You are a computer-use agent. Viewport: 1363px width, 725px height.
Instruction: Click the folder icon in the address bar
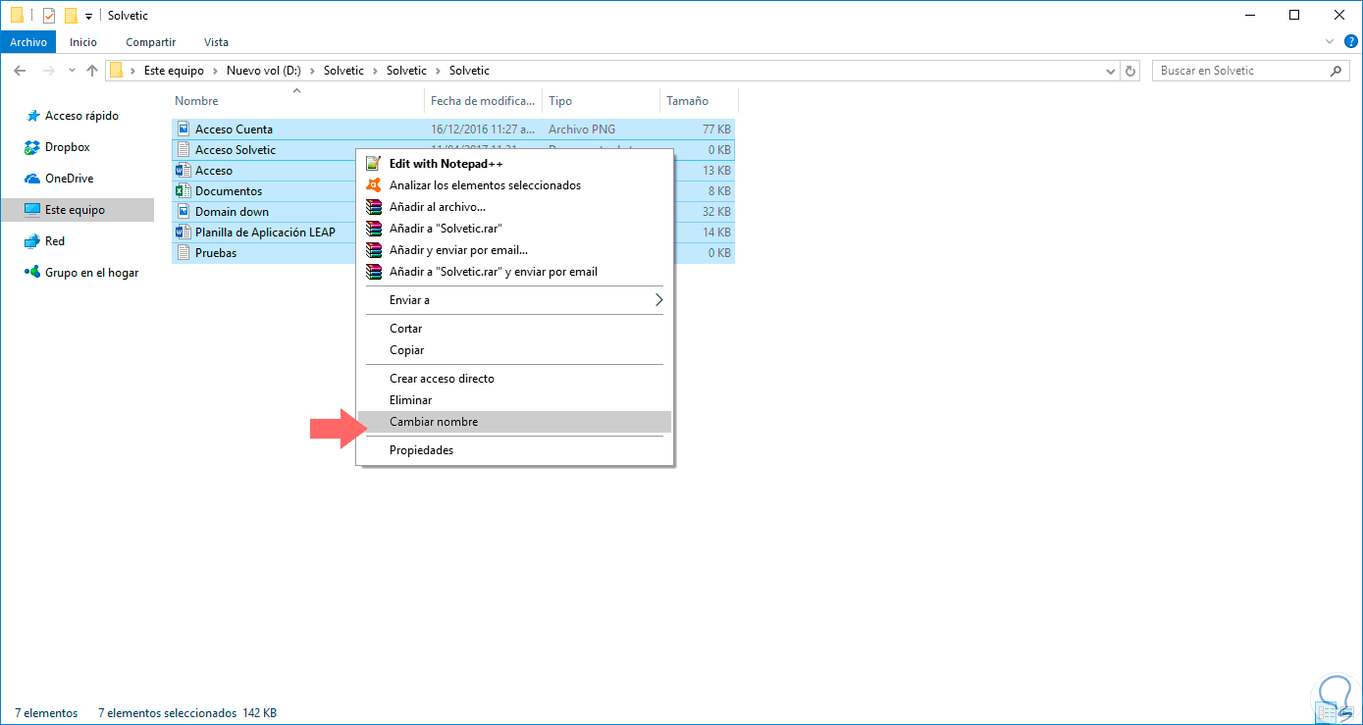(117, 71)
